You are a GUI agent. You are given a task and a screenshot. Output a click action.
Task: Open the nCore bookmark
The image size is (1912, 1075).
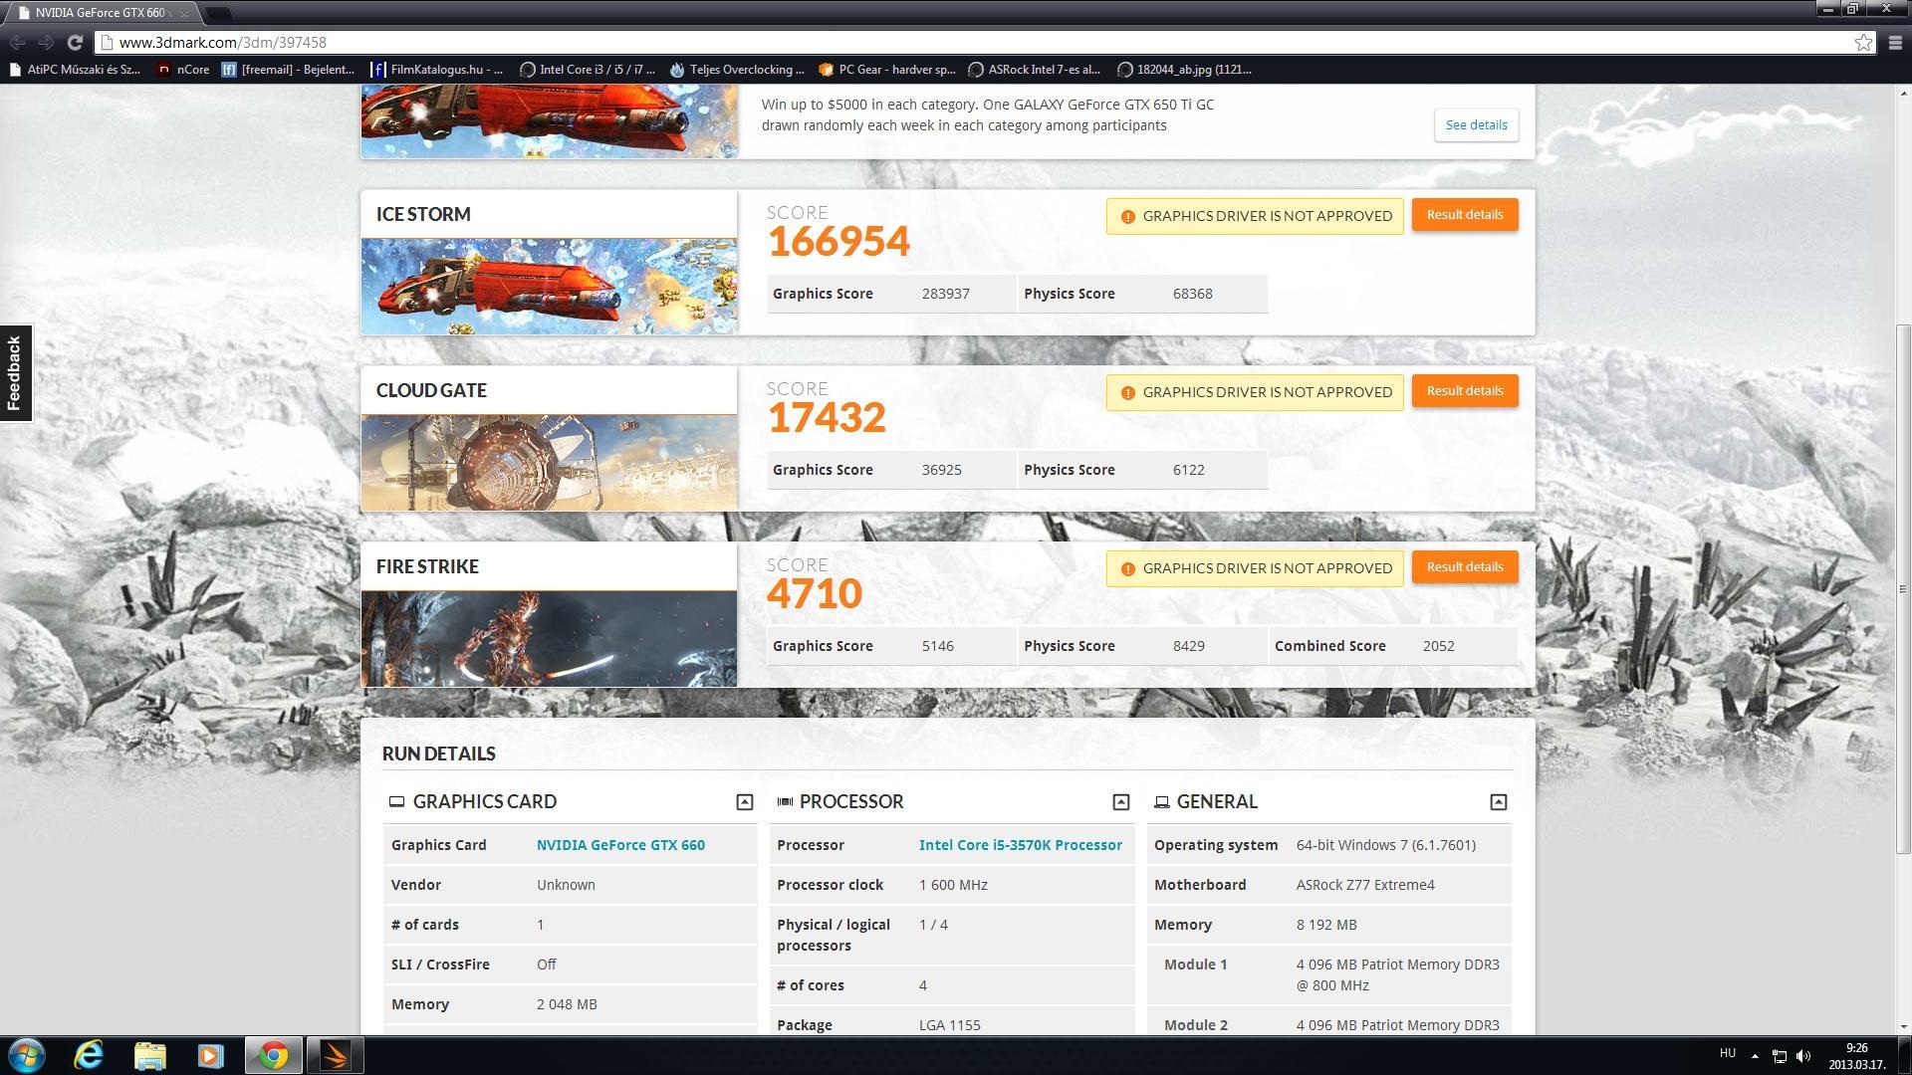click(x=184, y=70)
